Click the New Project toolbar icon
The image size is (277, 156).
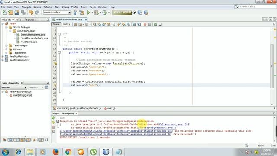point(10,13)
